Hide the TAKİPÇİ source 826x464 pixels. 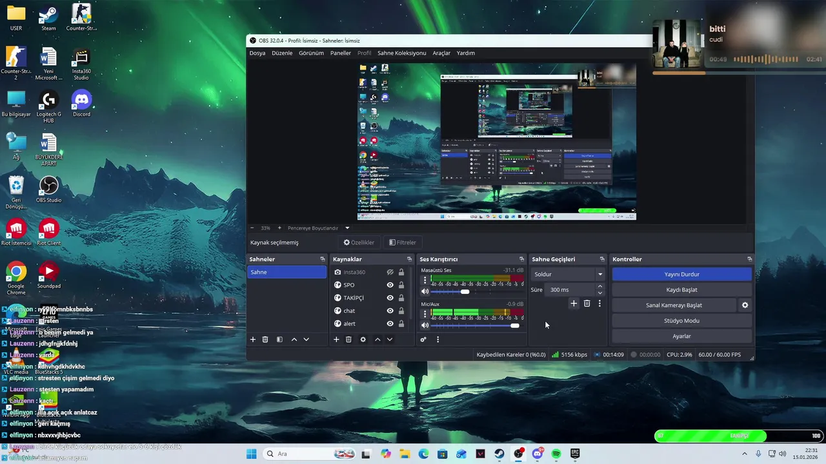(x=390, y=298)
